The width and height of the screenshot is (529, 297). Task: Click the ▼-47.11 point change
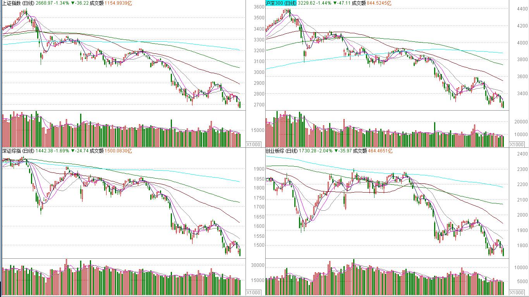(x=342, y=3)
